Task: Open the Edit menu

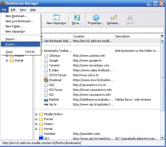Action: [13, 10]
